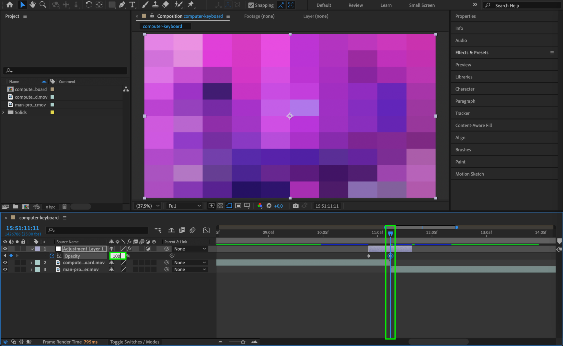
Task: Select the Zoom magnifier tool
Action: point(43,5)
